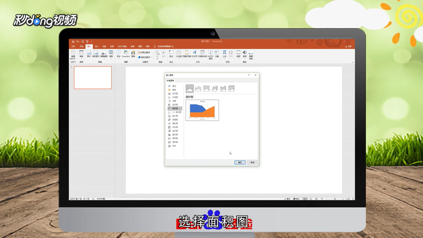423x238 pixels.
Task: Switch to the Animations (动画) ribbon tab
Action: tap(112, 46)
